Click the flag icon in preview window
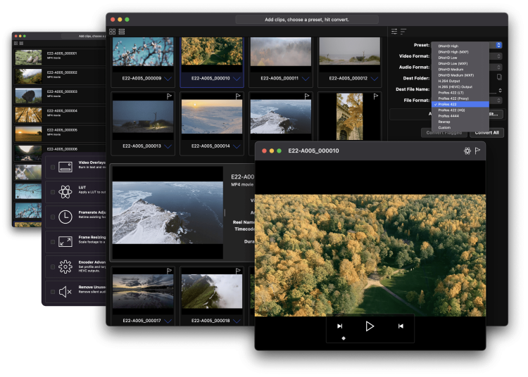Image resolution: width=528 pixels, height=377 pixels. pyautogui.click(x=477, y=151)
